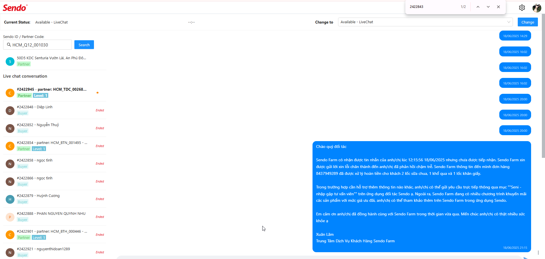The width and height of the screenshot is (545, 259).
Task: Open the user profile avatar
Action: tap(536, 8)
